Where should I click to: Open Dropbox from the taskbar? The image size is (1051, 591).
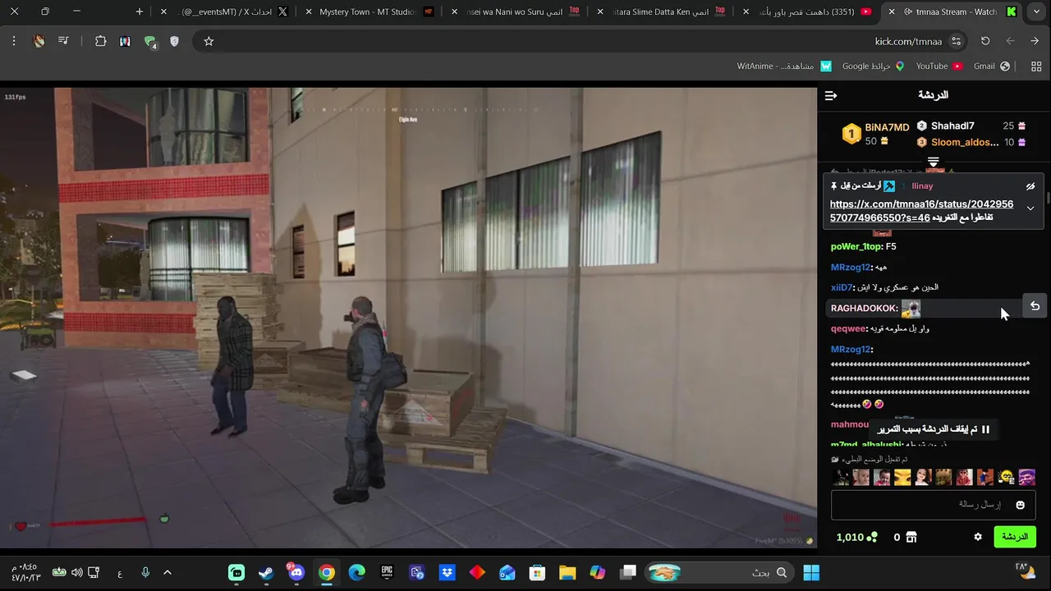tap(447, 572)
